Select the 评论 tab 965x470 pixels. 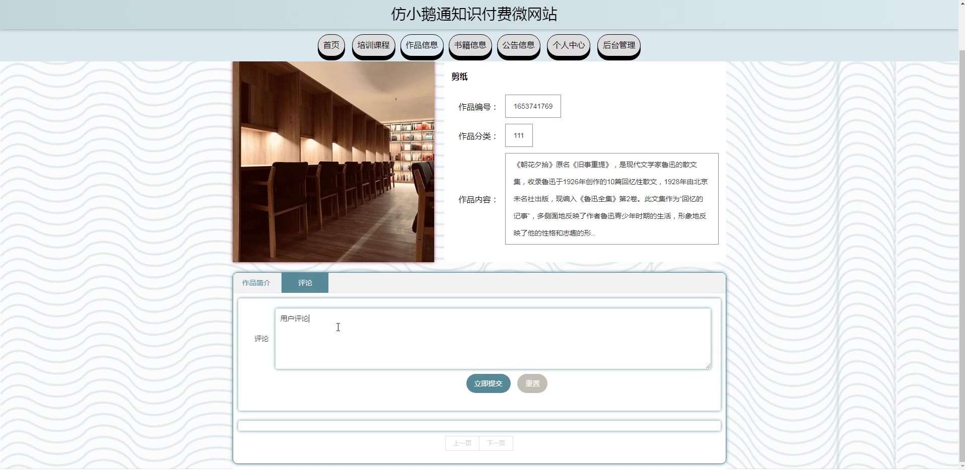pos(305,283)
